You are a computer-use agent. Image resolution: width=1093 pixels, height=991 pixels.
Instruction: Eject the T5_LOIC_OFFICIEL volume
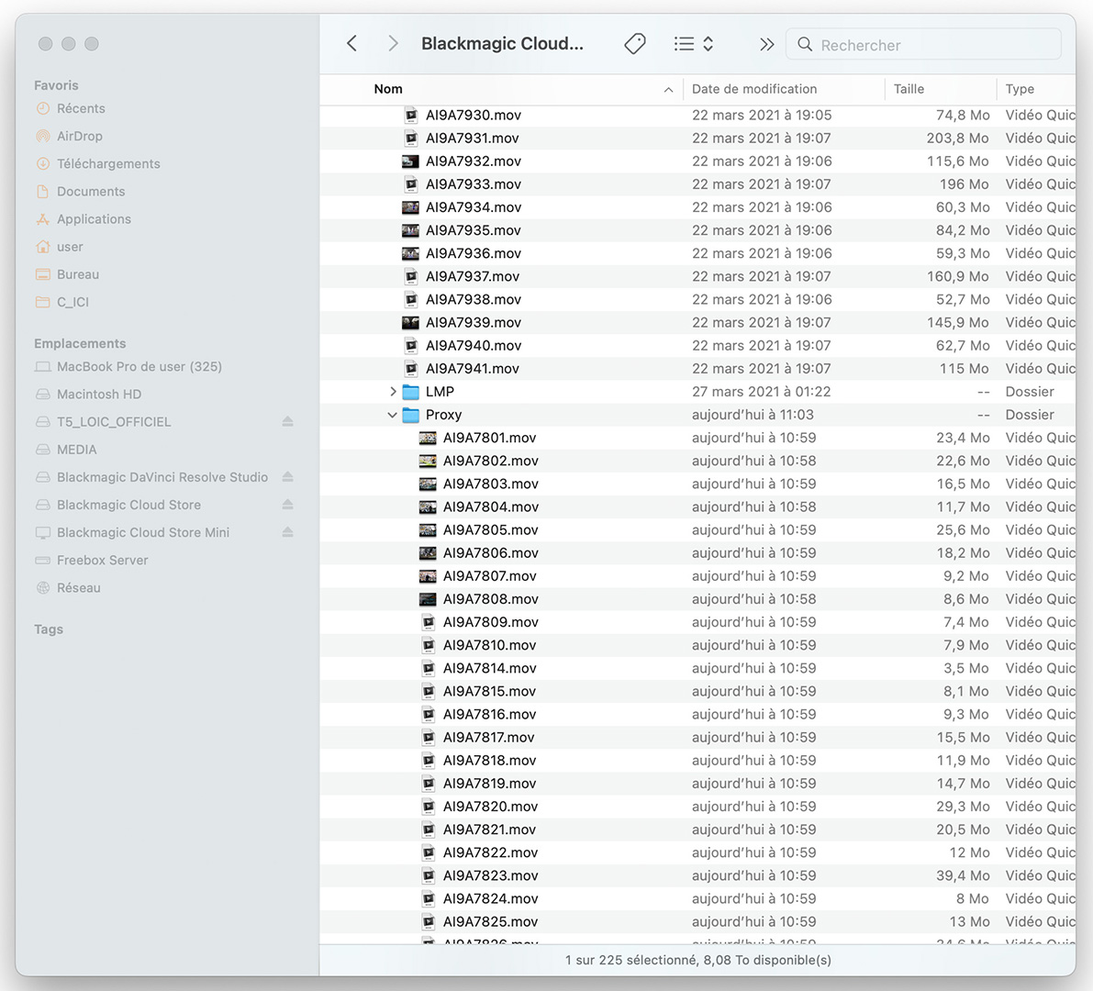coord(287,422)
